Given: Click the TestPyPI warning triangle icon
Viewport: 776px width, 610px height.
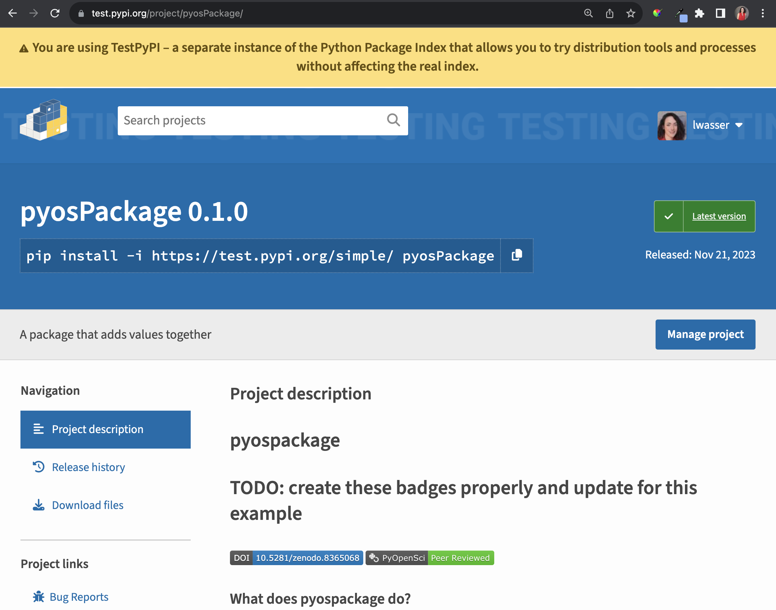Looking at the screenshot, I should [x=23, y=49].
